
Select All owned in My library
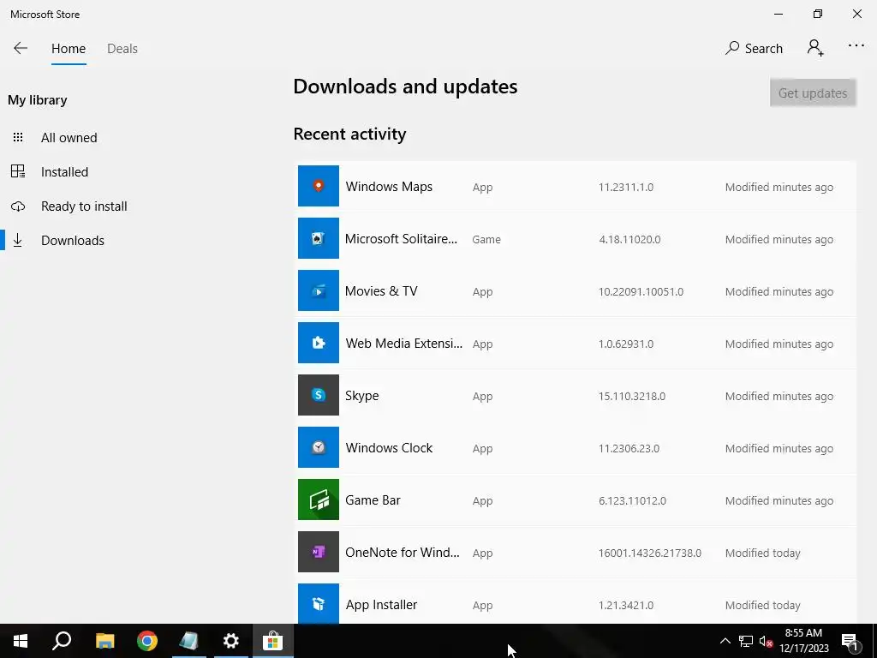point(69,138)
